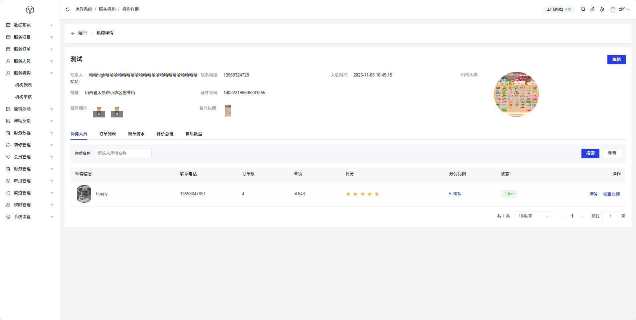Click the theme icon next to search
The width and height of the screenshot is (636, 320).
click(x=592, y=9)
